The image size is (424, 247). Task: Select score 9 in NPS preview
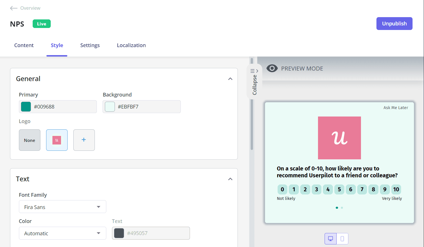pos(385,189)
